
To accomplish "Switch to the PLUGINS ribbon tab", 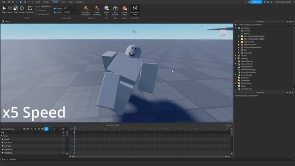I will pyautogui.click(x=79, y=2).
